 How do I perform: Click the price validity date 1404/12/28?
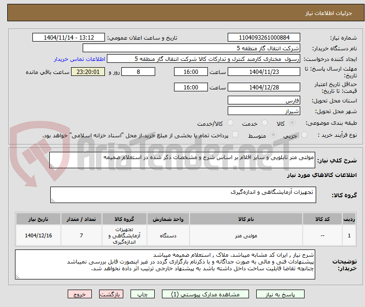(264, 88)
